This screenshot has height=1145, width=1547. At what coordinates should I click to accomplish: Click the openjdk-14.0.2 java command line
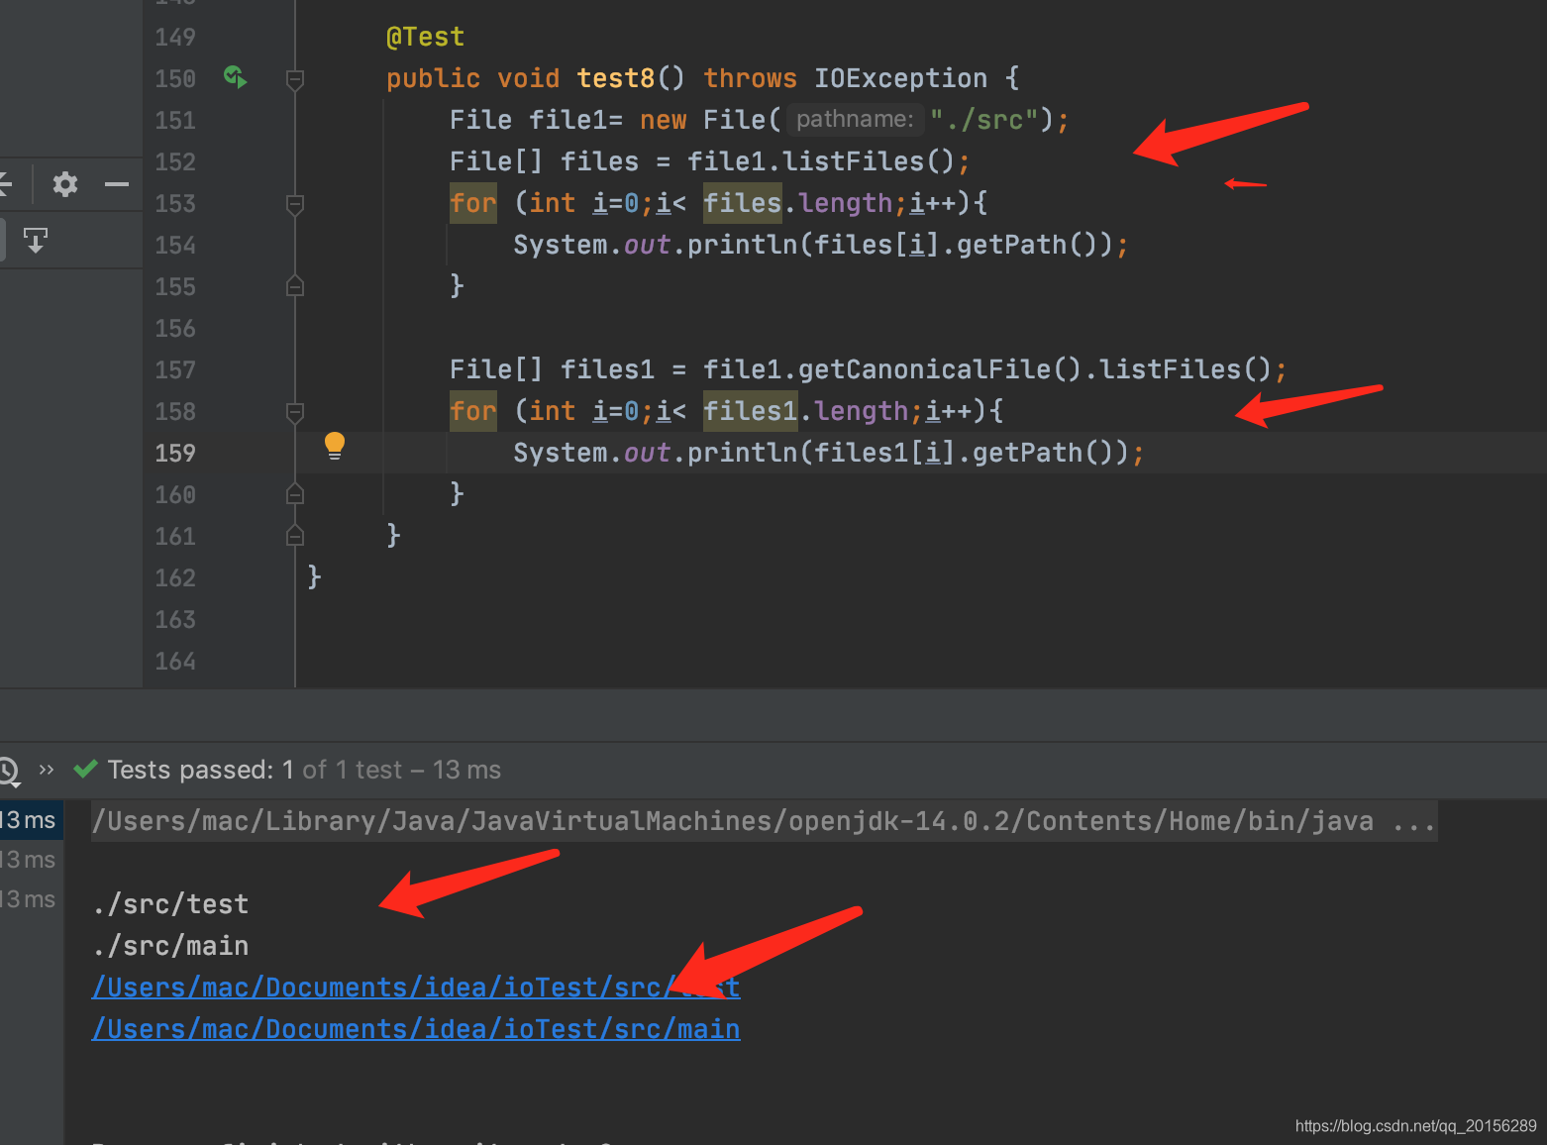tap(764, 821)
